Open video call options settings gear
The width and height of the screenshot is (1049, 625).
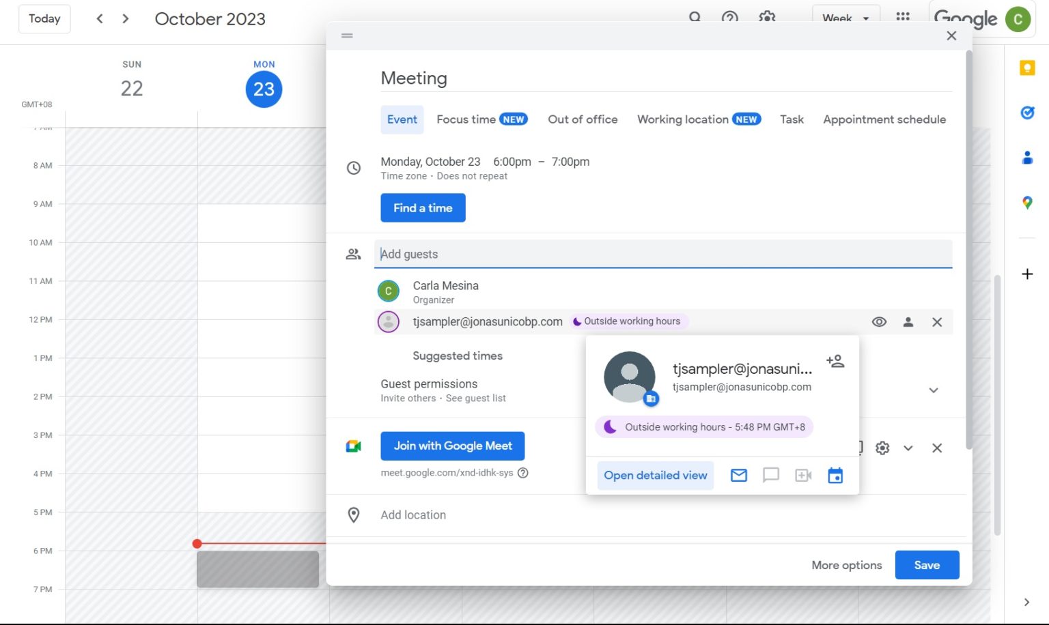point(882,448)
